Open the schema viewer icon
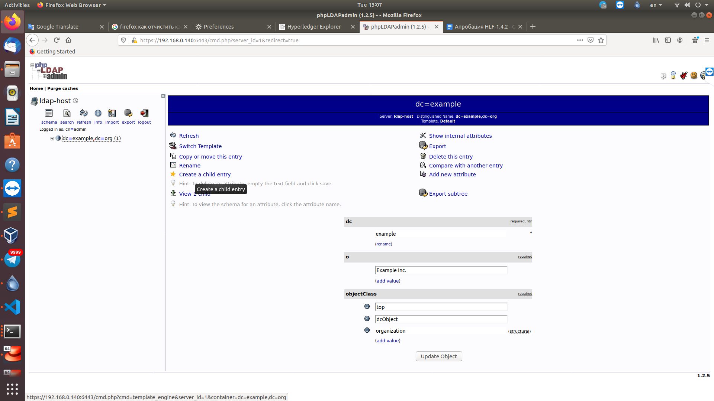 (49, 113)
